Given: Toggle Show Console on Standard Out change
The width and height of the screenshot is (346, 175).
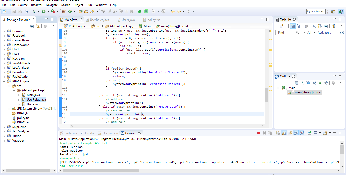Looking at the screenshot, I should pyautogui.click(x=296, y=133).
